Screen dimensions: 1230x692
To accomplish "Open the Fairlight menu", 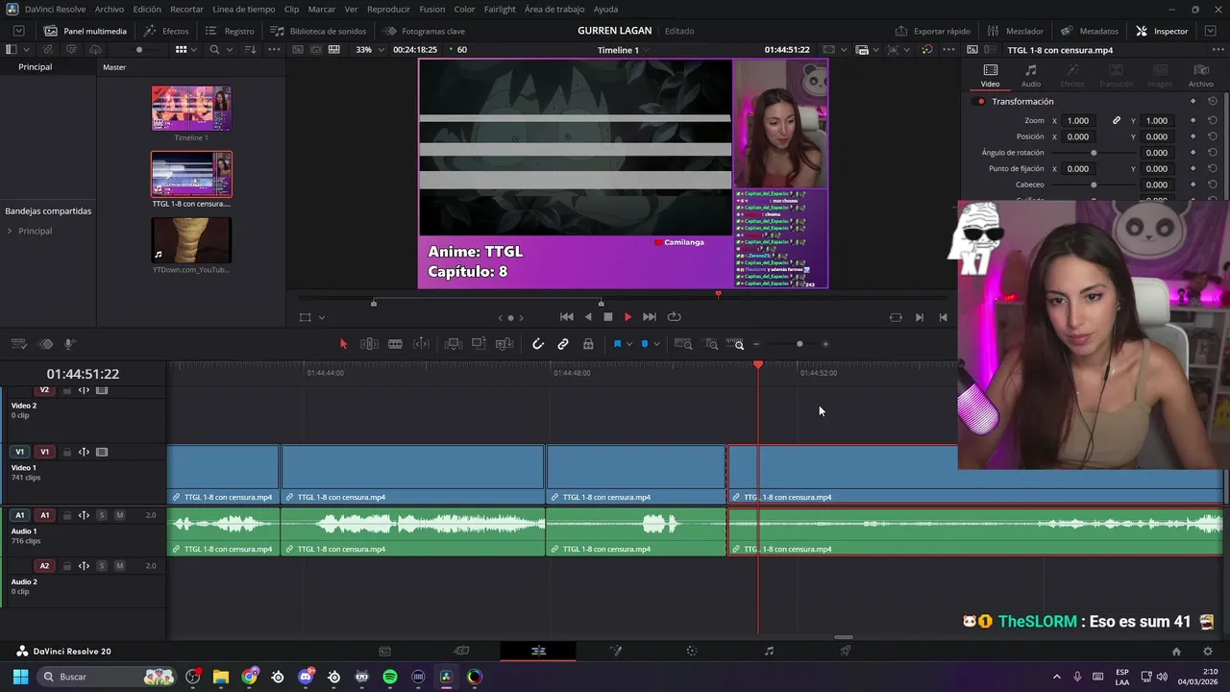I will (500, 9).
